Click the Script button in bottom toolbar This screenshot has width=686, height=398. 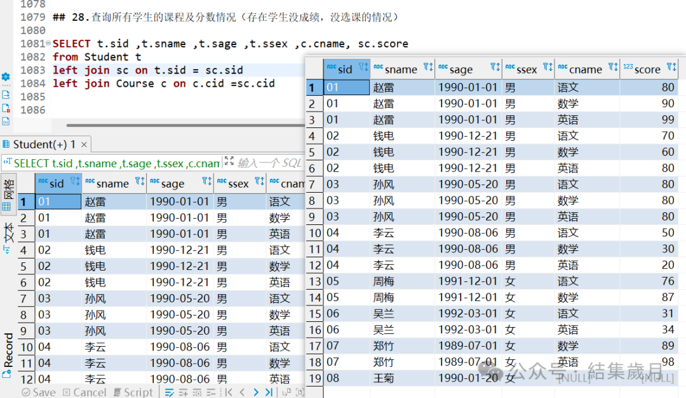point(133,392)
